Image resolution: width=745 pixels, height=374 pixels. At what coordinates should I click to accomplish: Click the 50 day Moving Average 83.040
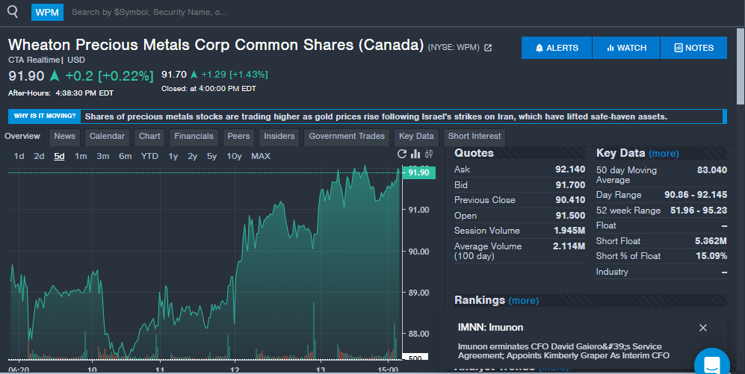pos(711,170)
